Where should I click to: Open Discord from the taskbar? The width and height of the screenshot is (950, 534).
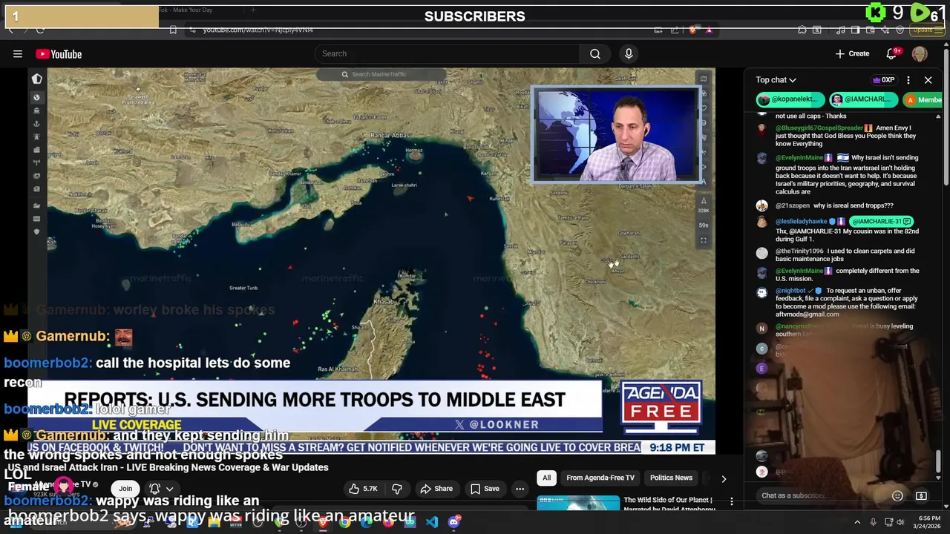click(453, 522)
